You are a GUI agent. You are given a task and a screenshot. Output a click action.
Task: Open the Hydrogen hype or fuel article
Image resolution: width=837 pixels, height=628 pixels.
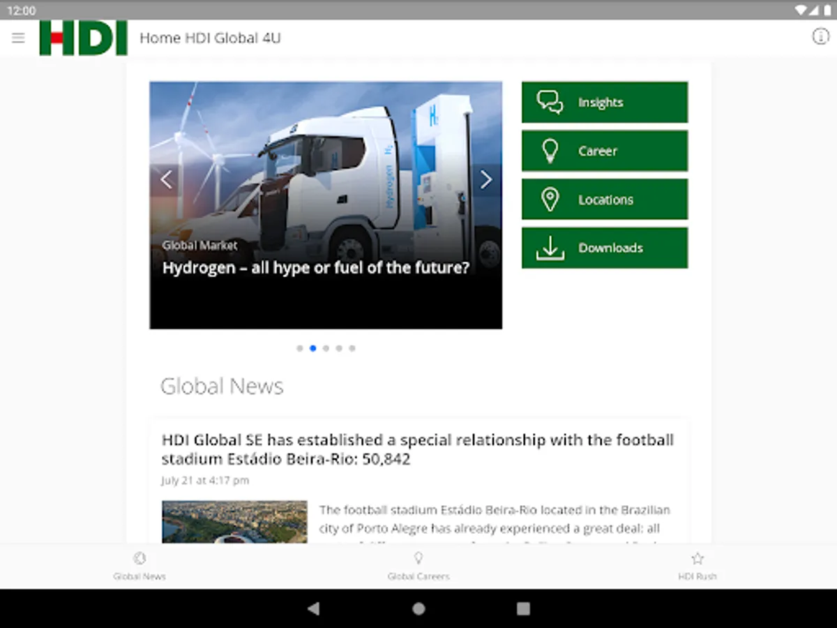click(316, 267)
